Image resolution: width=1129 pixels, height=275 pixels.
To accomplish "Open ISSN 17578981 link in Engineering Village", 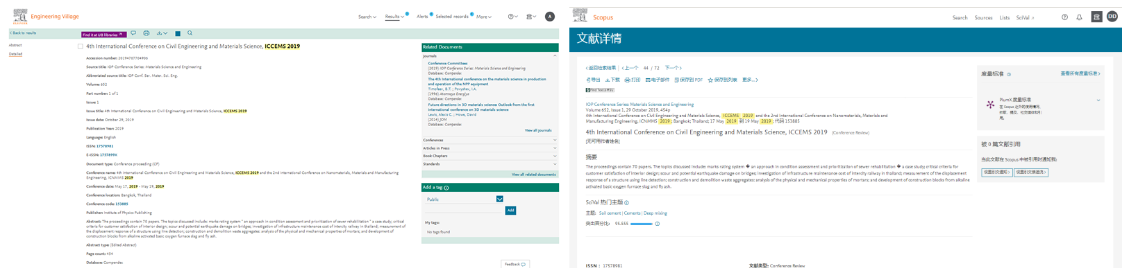I will (x=105, y=146).
